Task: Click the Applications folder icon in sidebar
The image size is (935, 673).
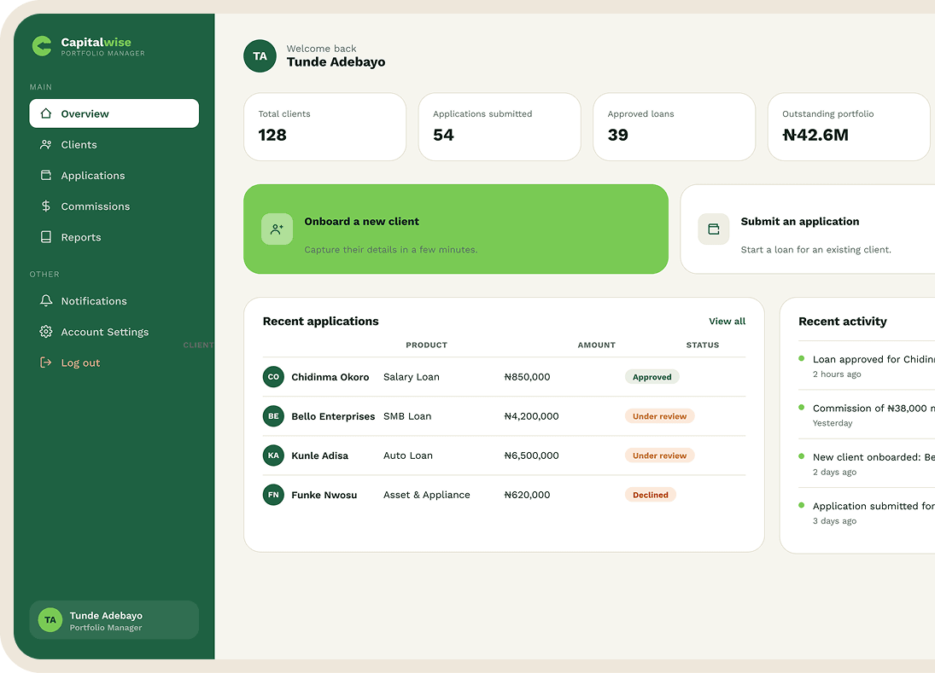Action: (46, 175)
